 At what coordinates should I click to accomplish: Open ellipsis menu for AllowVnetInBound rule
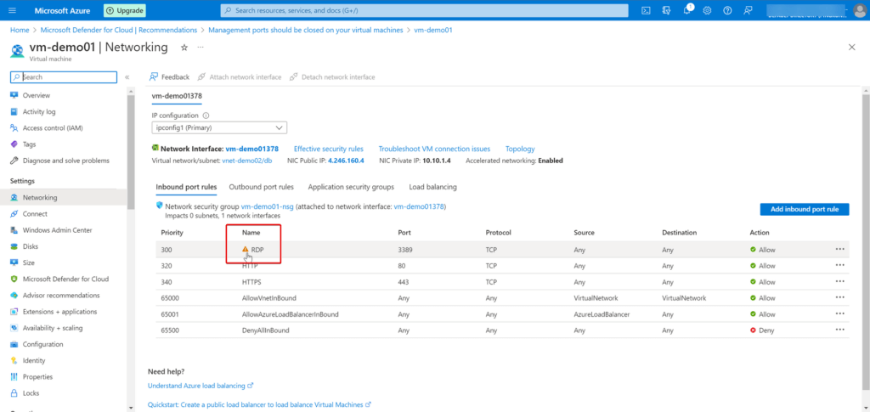coord(839,297)
